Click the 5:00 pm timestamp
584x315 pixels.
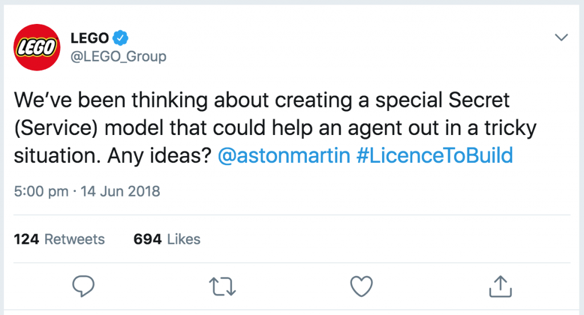pyautogui.click(x=41, y=191)
